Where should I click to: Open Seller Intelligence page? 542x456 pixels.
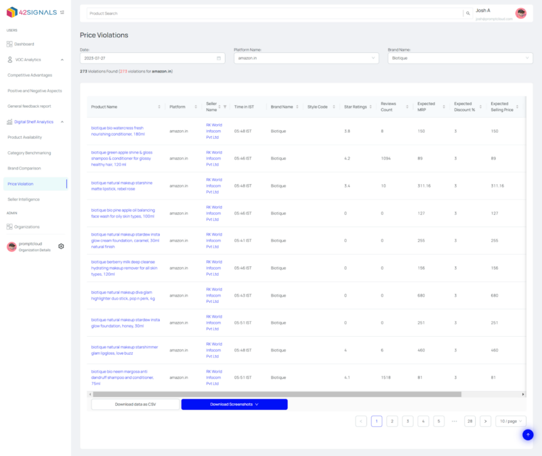click(x=23, y=200)
